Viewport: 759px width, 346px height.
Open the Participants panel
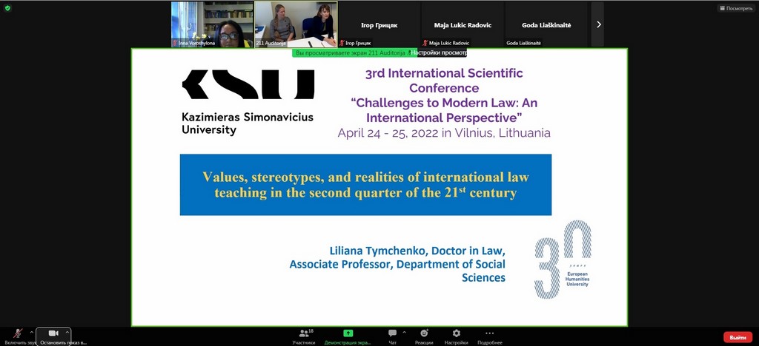click(303, 335)
